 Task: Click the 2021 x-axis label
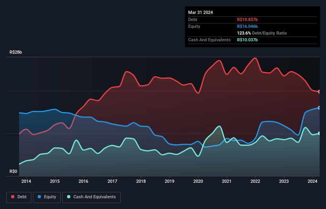(x=227, y=181)
